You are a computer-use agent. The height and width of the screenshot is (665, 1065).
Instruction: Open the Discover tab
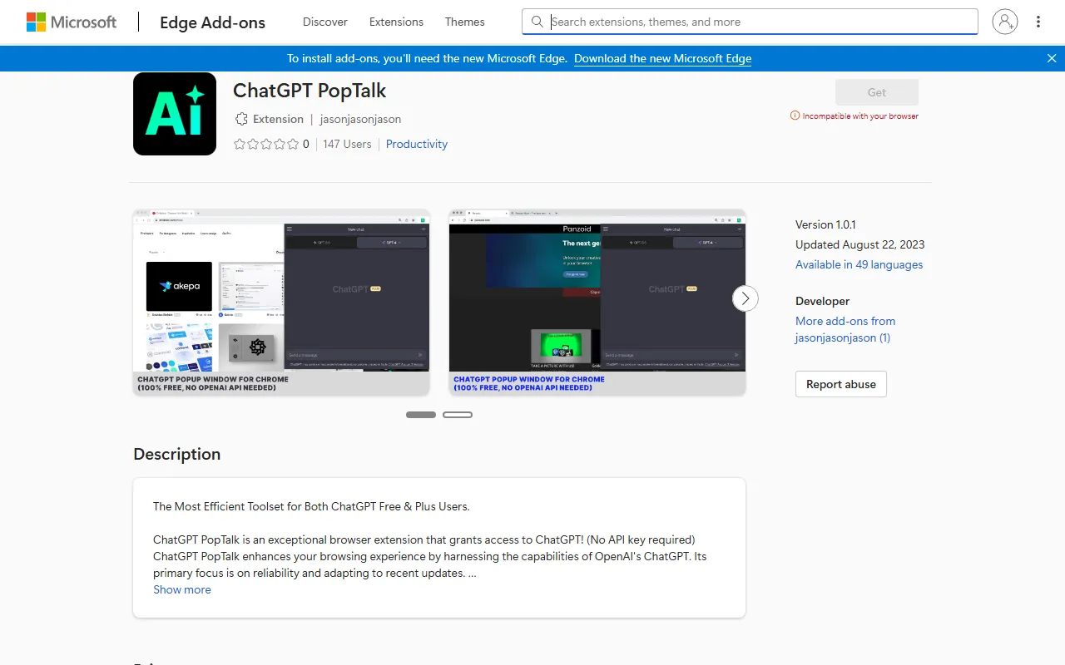[x=325, y=22]
